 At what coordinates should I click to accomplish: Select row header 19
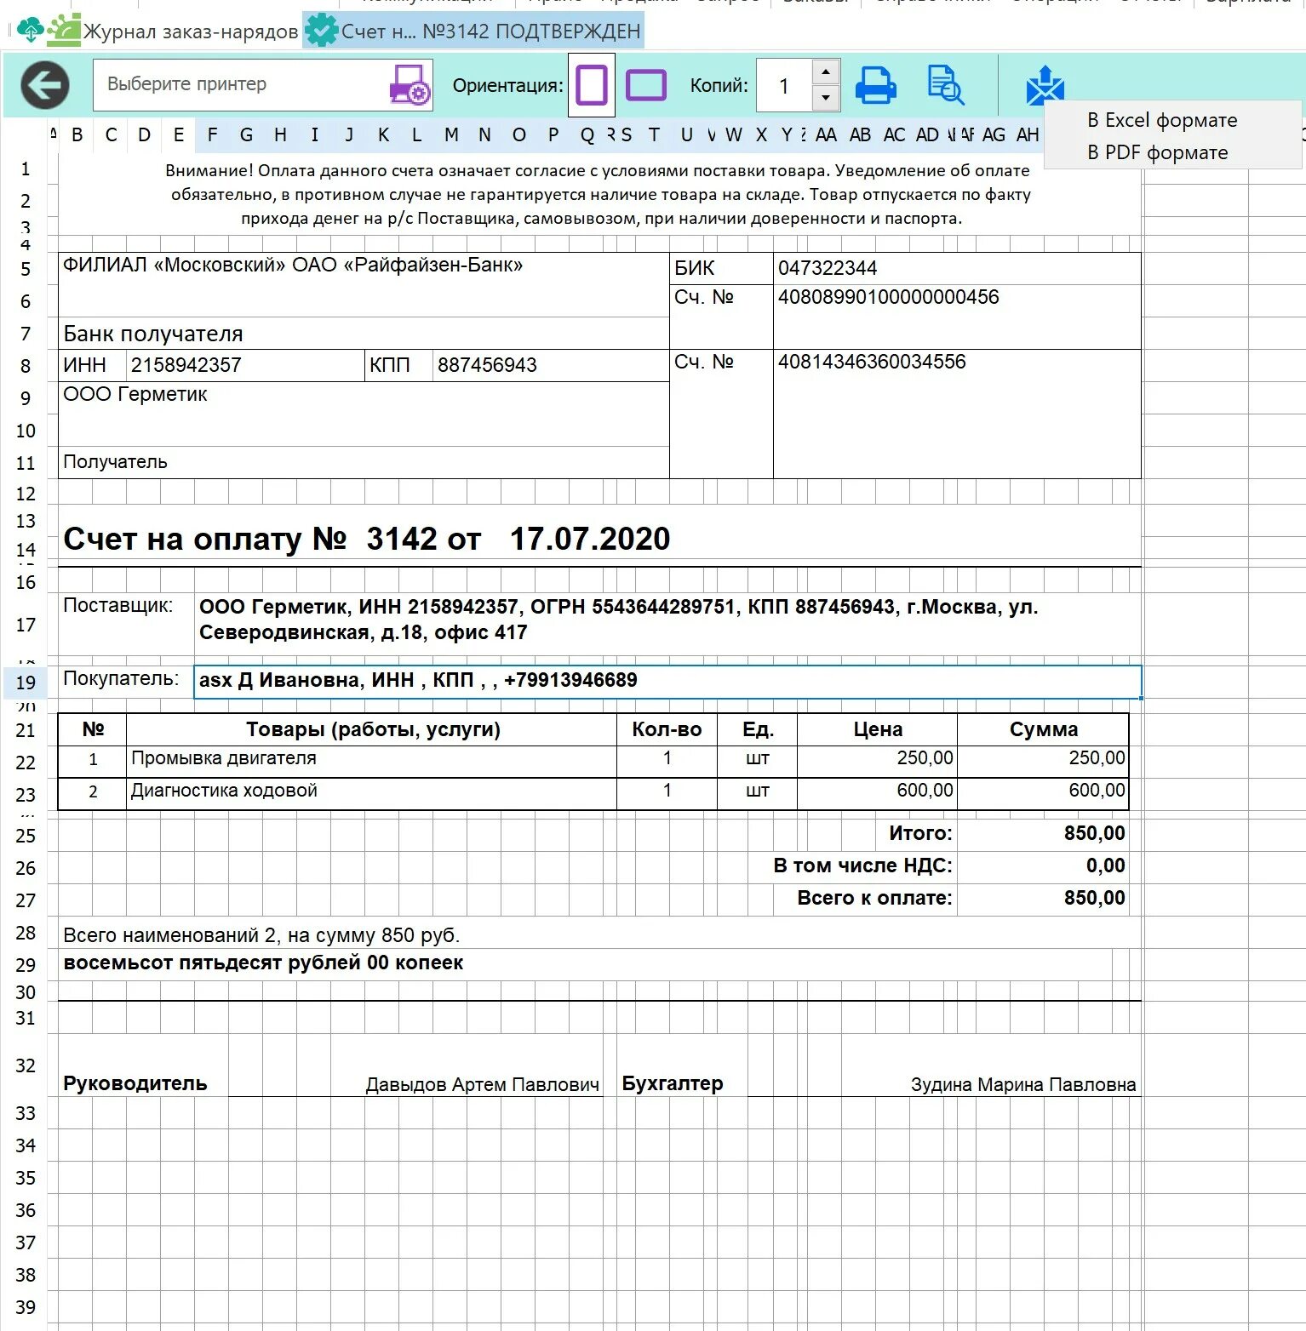click(x=26, y=683)
